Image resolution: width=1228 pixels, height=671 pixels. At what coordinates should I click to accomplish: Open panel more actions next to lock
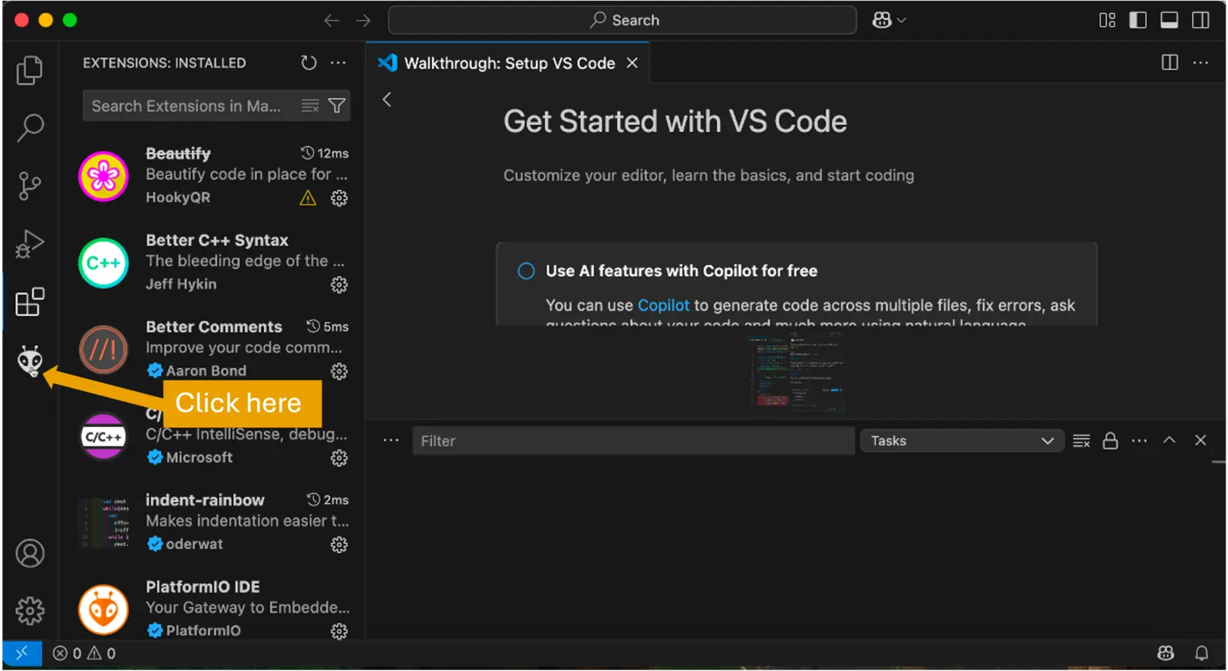pyautogui.click(x=1140, y=441)
